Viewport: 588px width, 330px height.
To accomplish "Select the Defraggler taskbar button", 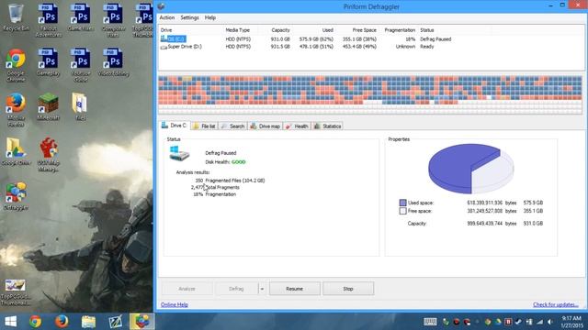I will coord(141,322).
